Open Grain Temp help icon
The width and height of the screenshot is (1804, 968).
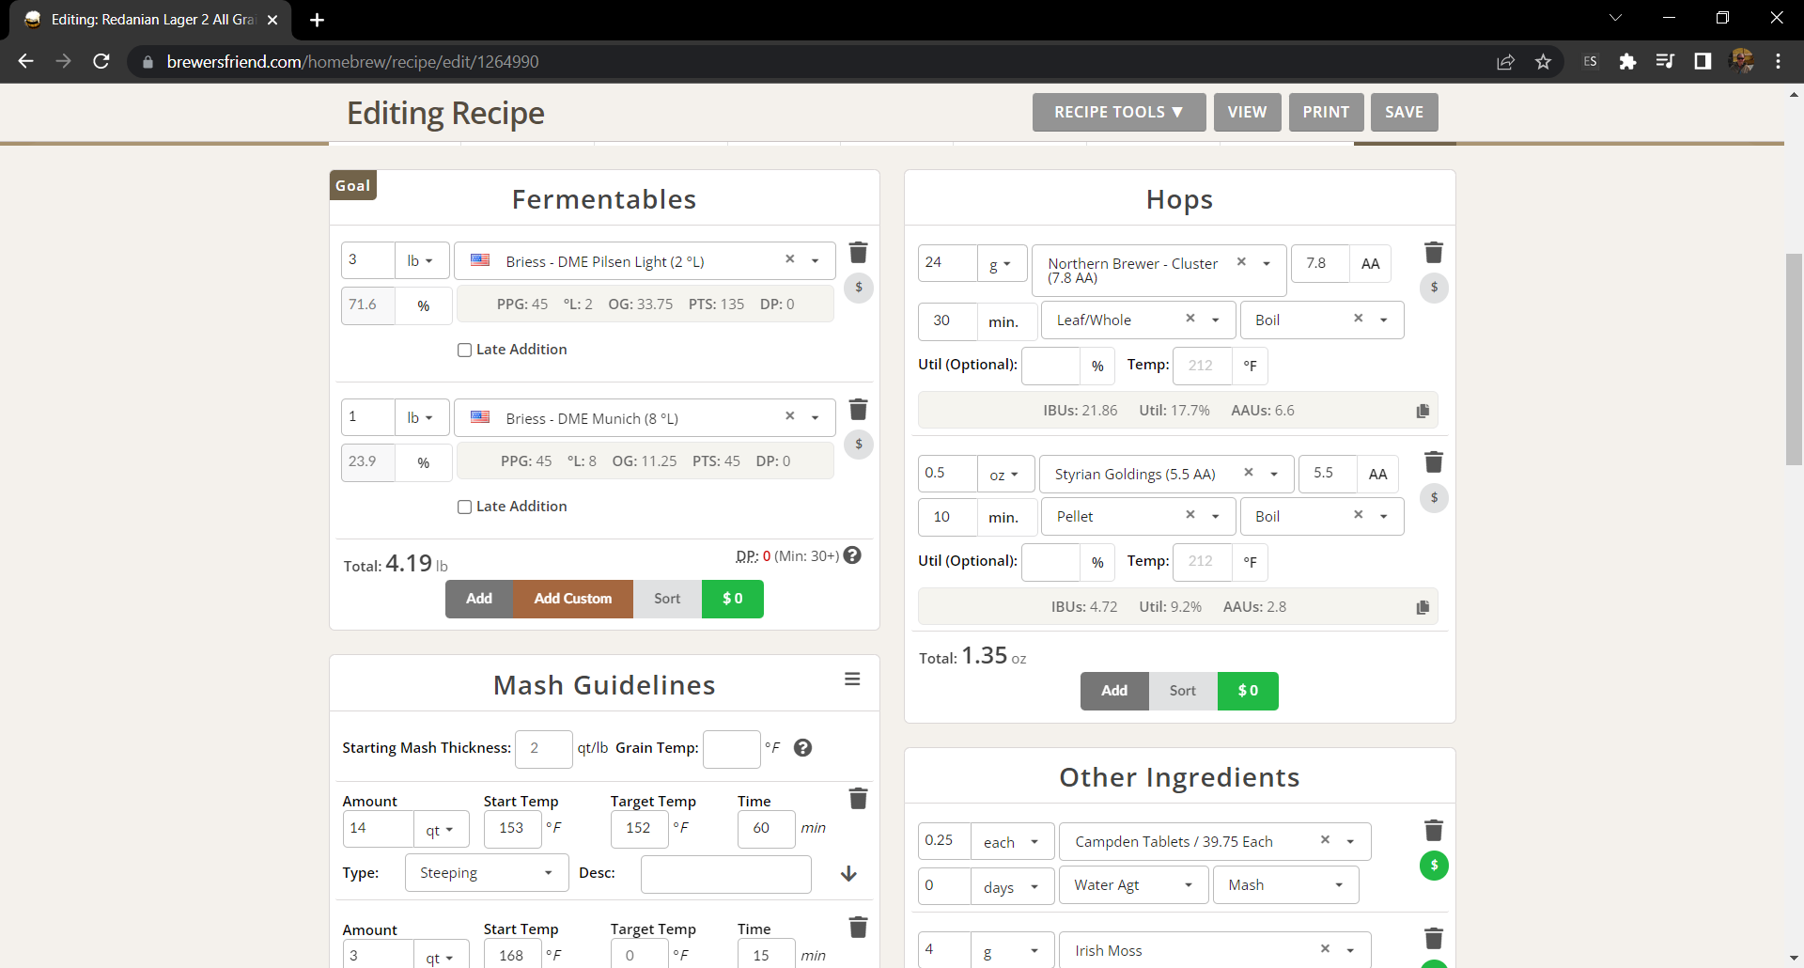[x=802, y=748]
